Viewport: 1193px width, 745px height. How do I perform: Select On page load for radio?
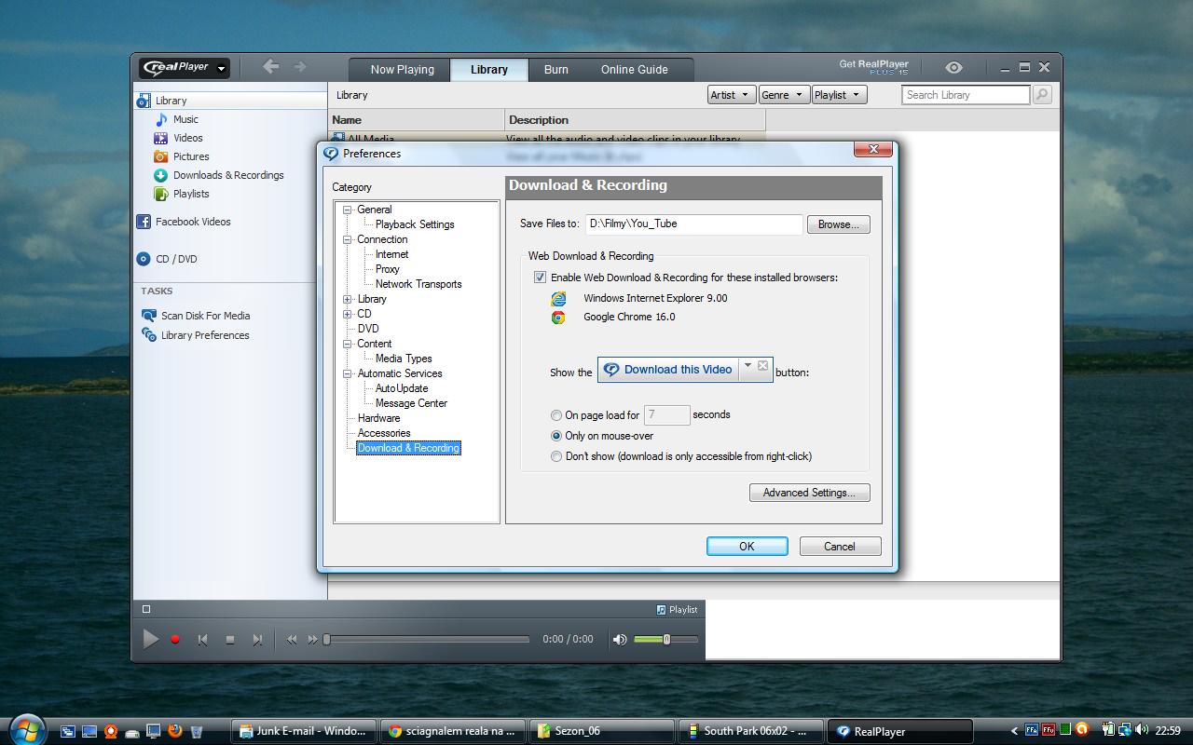pos(556,415)
